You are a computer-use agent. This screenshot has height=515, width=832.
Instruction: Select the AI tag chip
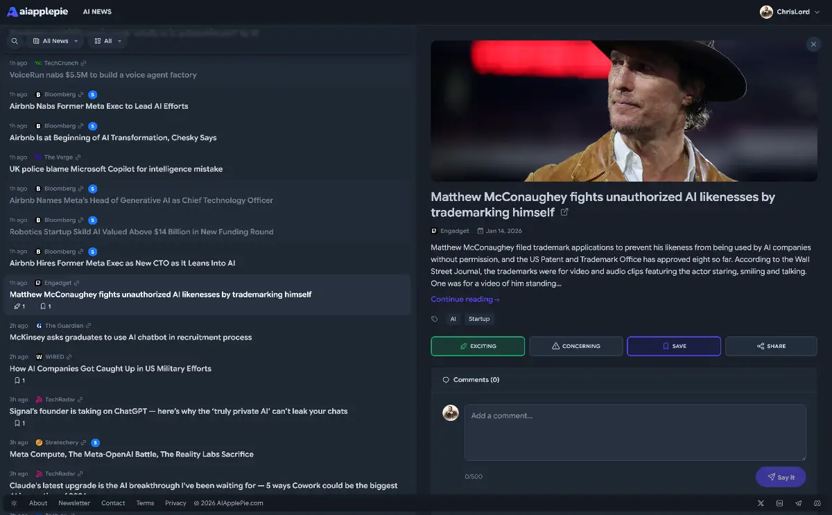(x=453, y=319)
